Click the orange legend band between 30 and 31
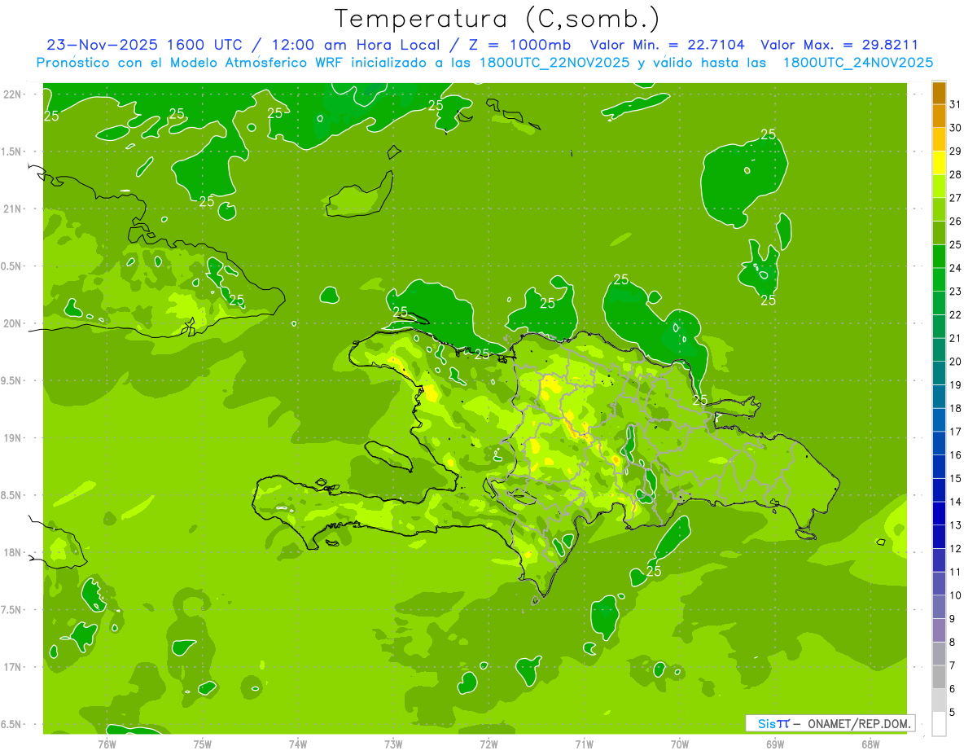The height and width of the screenshot is (755, 977). pyautogui.click(x=939, y=116)
